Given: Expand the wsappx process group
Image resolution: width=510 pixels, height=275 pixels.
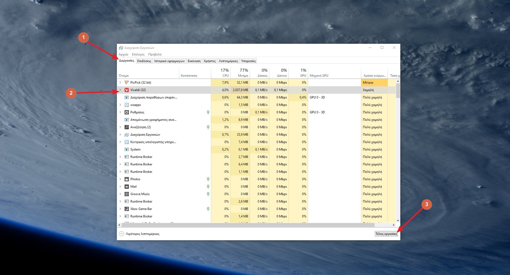Looking at the screenshot, I should pos(120,105).
